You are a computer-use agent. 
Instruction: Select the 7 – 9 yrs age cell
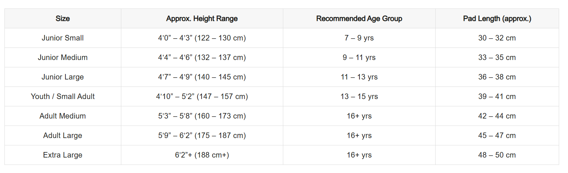pos(359,38)
